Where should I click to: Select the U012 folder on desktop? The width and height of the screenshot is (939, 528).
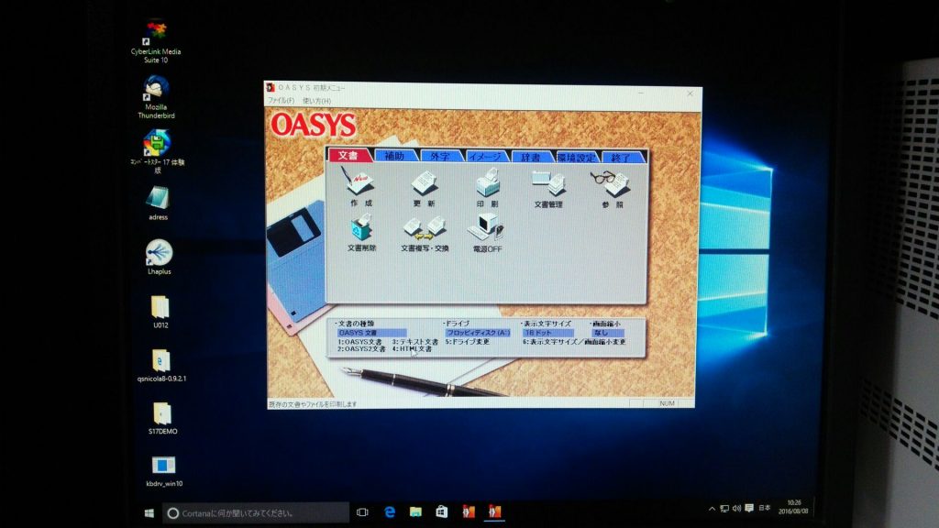160,312
